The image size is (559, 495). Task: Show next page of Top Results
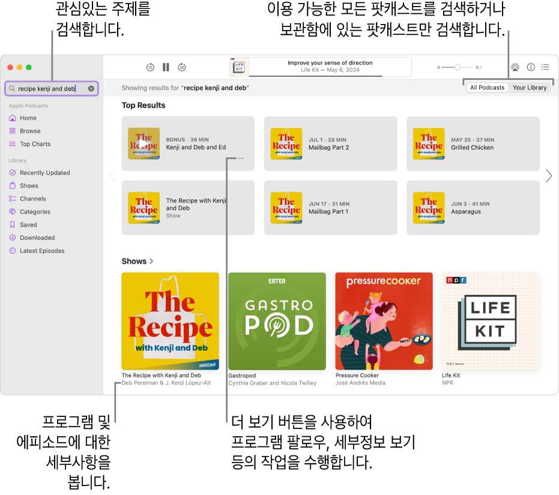pos(549,176)
